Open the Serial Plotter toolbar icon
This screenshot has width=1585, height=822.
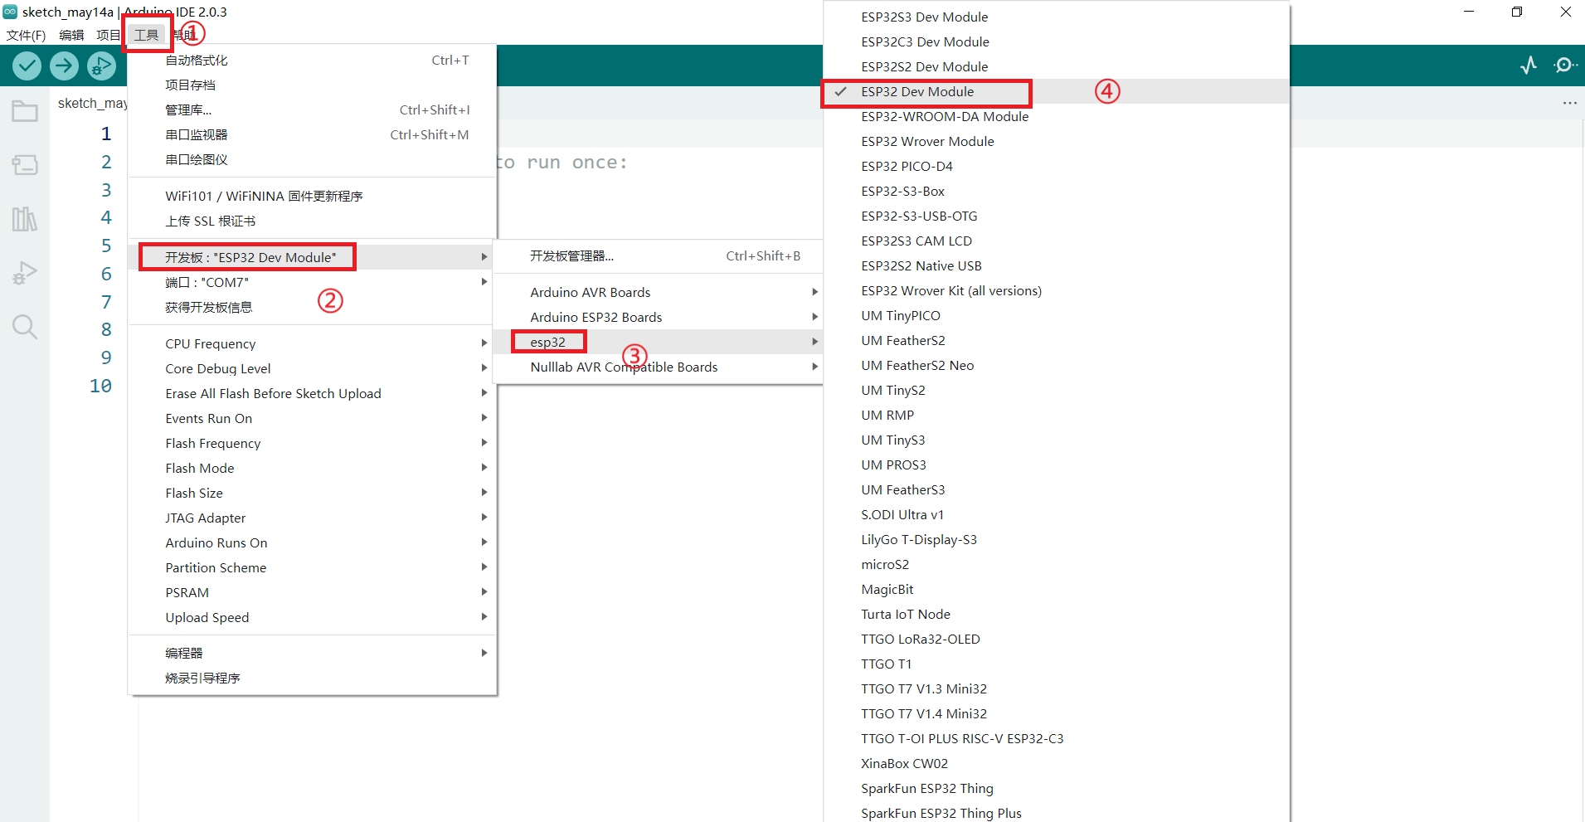pyautogui.click(x=1528, y=66)
